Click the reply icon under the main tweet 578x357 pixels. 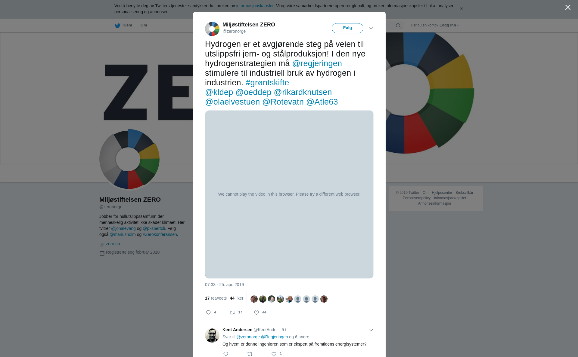[208, 313]
